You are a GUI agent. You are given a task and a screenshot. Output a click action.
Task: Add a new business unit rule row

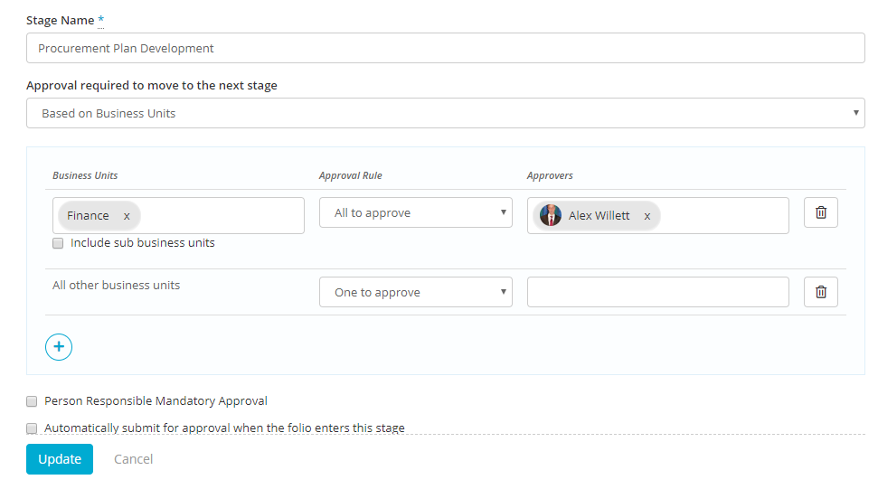pyautogui.click(x=59, y=347)
